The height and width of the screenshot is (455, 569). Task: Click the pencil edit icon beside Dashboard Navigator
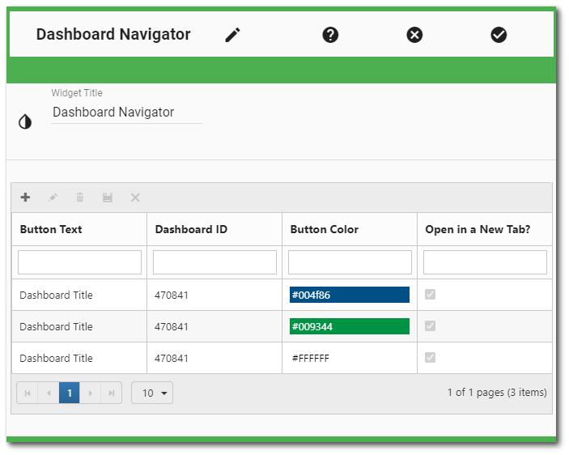[232, 35]
